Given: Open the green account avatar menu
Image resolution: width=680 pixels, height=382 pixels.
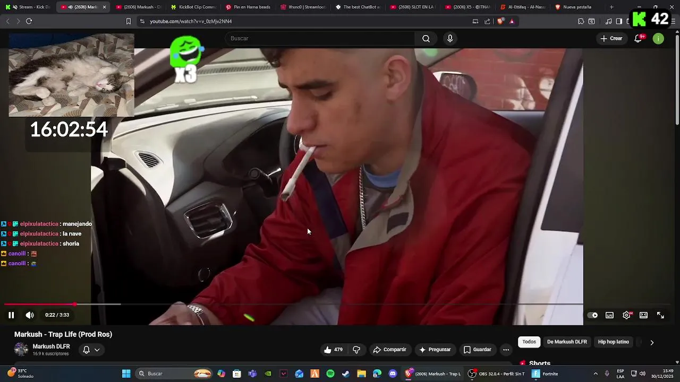Looking at the screenshot, I should (x=659, y=38).
